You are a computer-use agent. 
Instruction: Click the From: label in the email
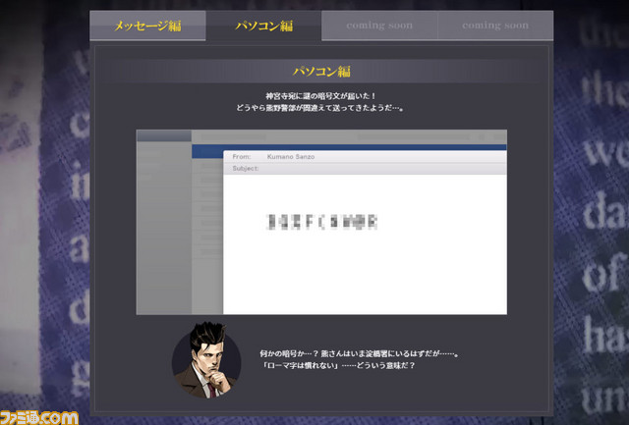tap(242, 157)
